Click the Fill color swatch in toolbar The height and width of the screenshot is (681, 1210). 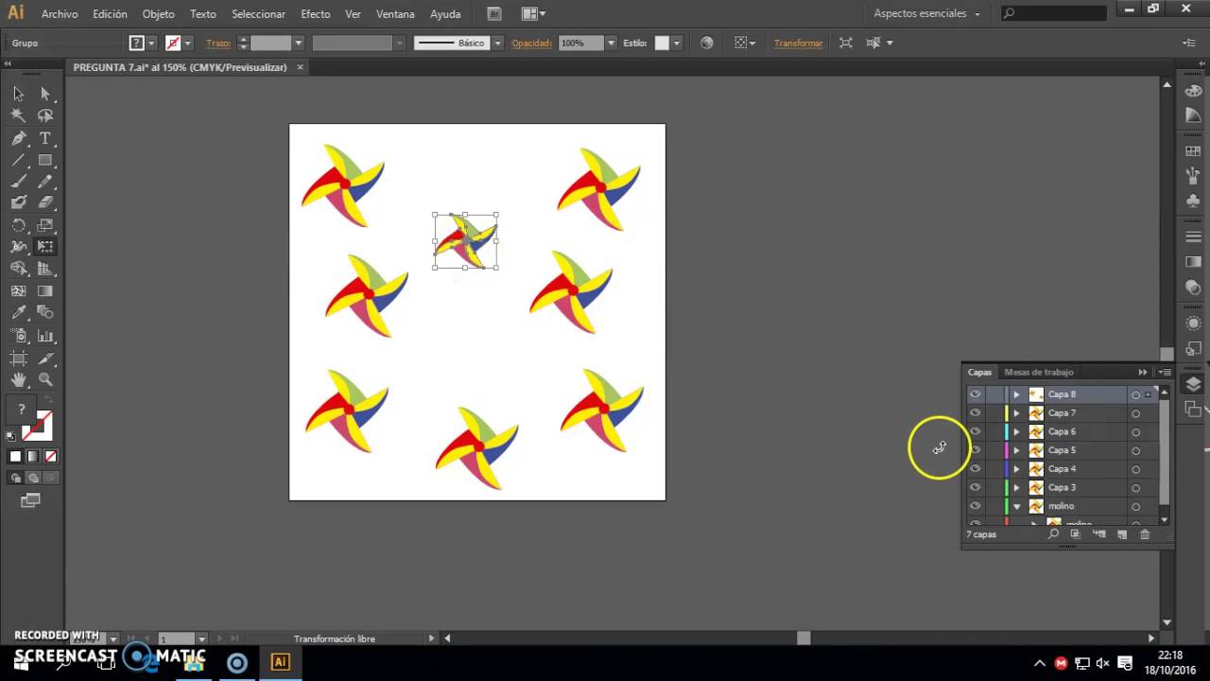[22, 410]
